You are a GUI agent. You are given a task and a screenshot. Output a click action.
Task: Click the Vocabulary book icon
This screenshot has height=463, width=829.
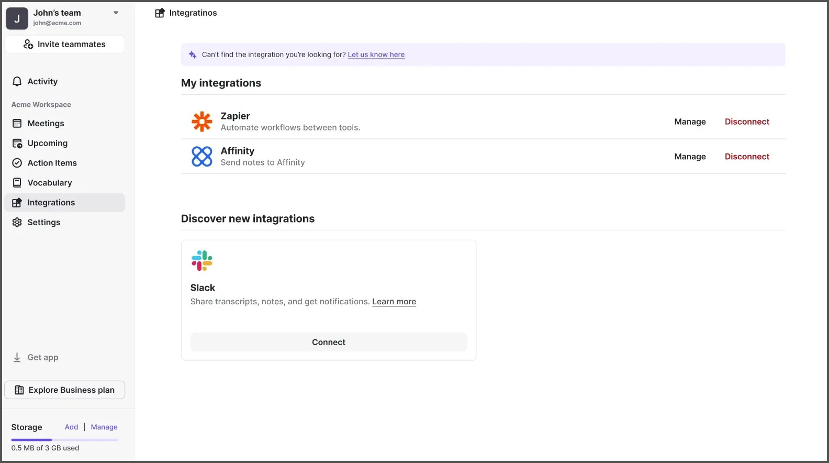[x=17, y=183]
